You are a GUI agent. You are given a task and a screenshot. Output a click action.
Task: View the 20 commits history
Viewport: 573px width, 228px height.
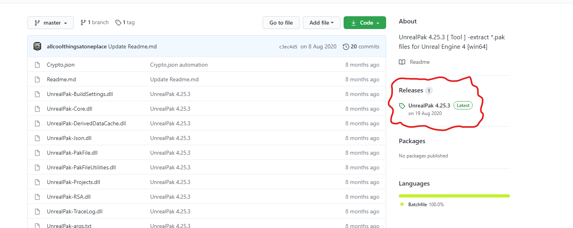point(361,46)
